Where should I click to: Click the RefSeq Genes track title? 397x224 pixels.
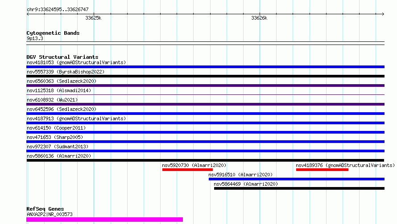[45, 209]
